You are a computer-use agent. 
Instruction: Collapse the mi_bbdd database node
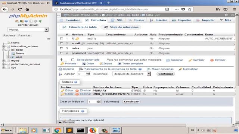(4, 50)
